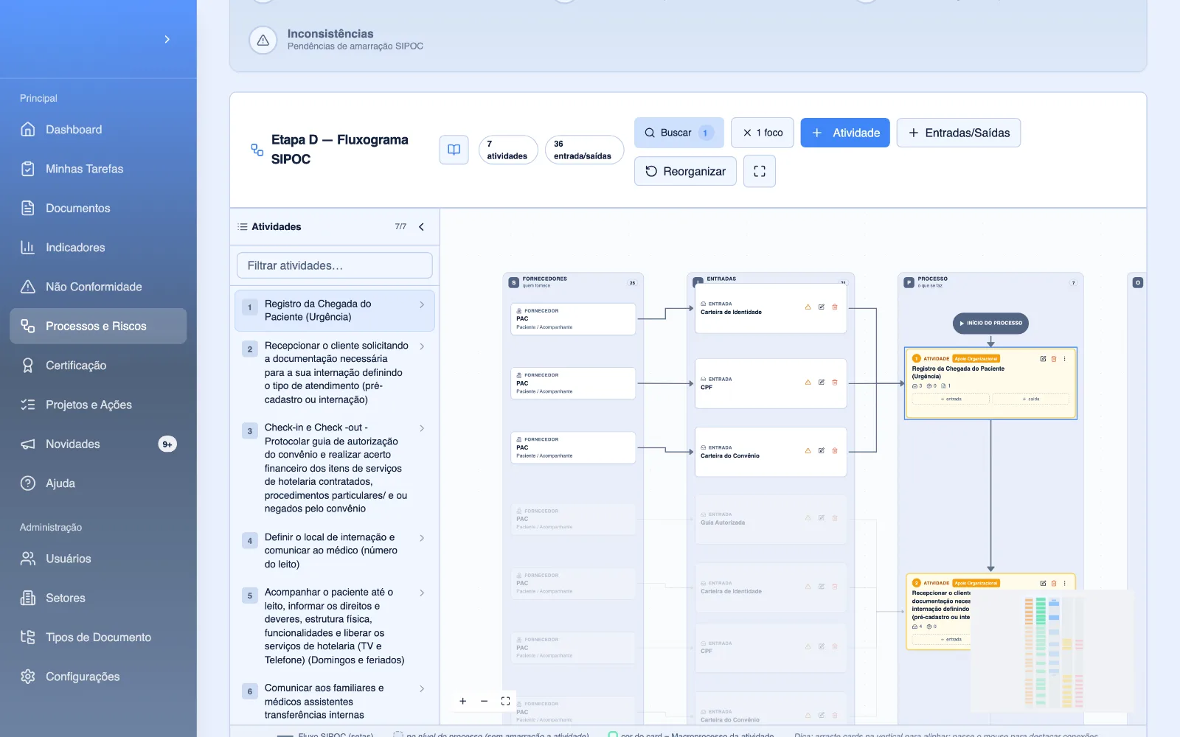
Task: Click the flowchart minimap overview
Action: tap(1053, 650)
